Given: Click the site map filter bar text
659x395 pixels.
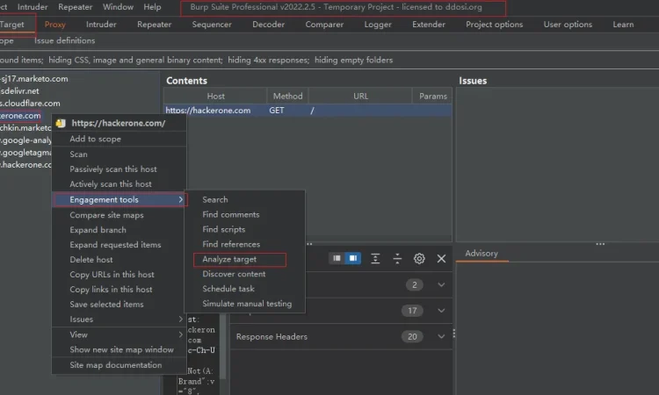Looking at the screenshot, I should (196, 60).
